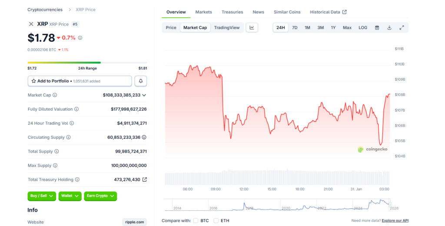Open Total Treasury Holding external link icon

click(x=145, y=180)
